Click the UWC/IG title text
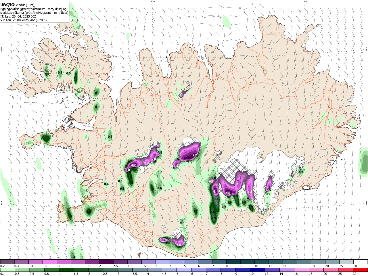 7,4
